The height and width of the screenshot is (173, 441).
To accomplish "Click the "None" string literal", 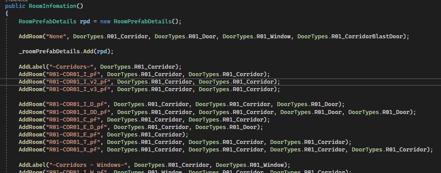I will (x=56, y=37).
